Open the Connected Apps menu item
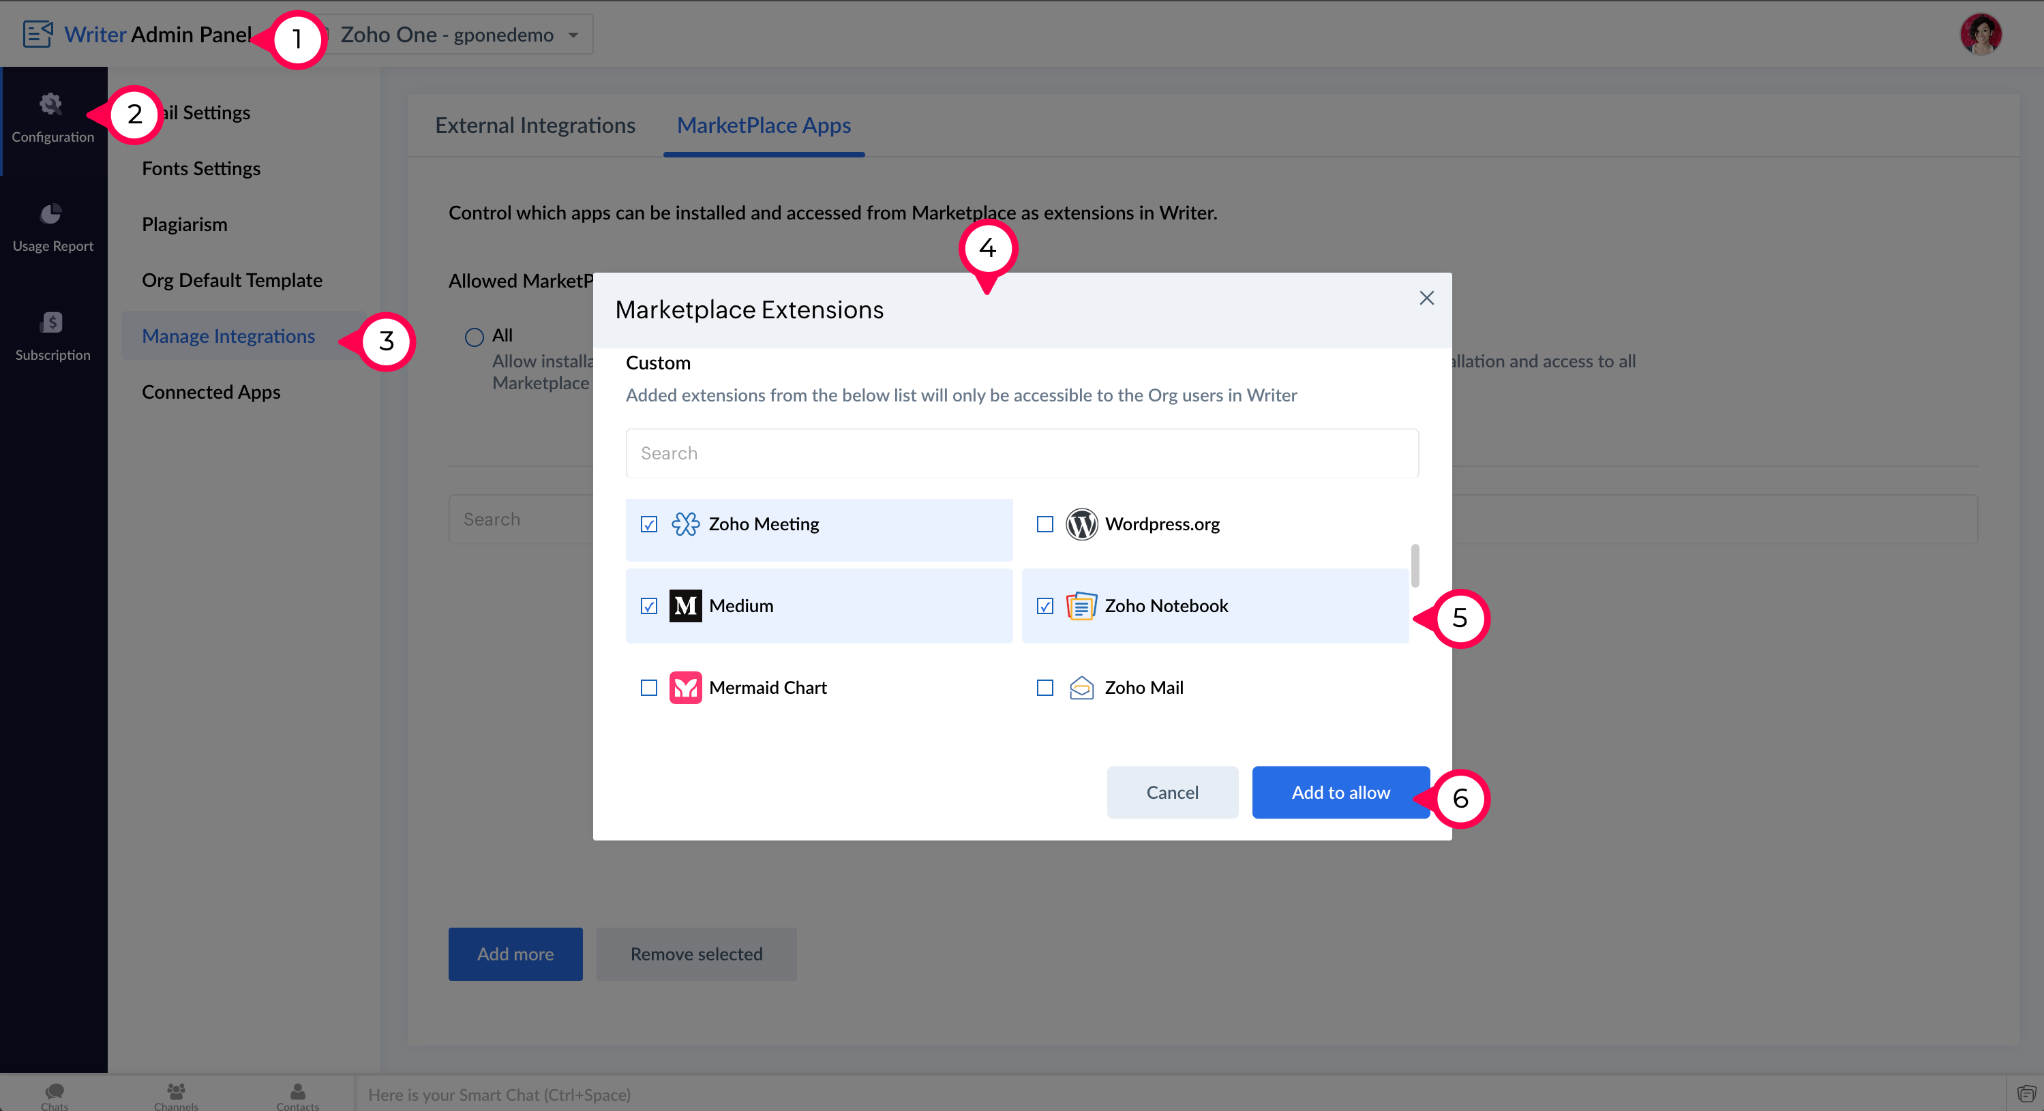Screen dimensions: 2044x1111 point(211,392)
